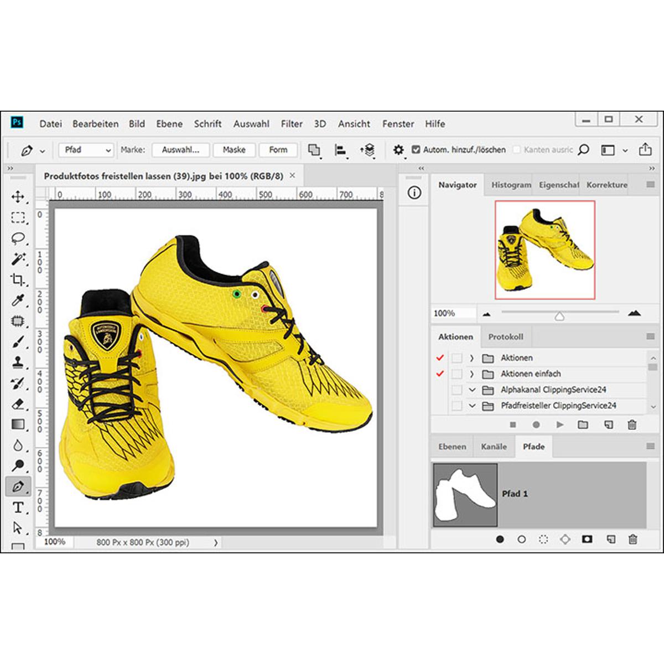
Task: Fill path with foreground color
Action: (x=500, y=539)
